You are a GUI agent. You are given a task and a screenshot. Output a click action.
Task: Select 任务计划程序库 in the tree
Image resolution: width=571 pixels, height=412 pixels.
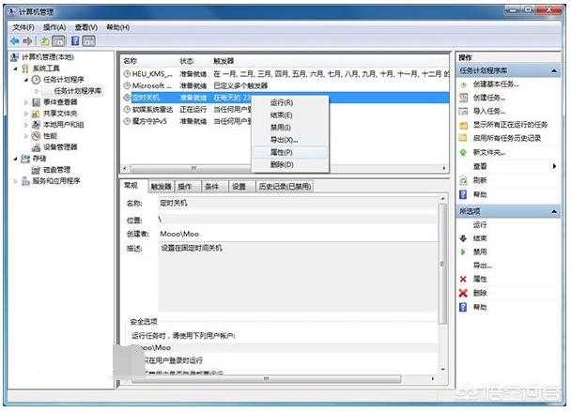[x=78, y=91]
